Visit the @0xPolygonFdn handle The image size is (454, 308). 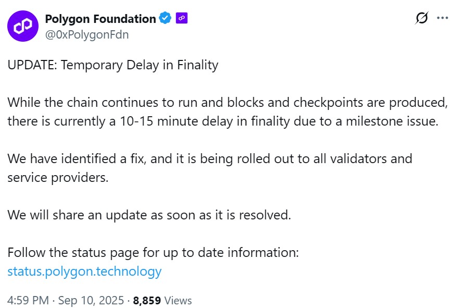87,35
